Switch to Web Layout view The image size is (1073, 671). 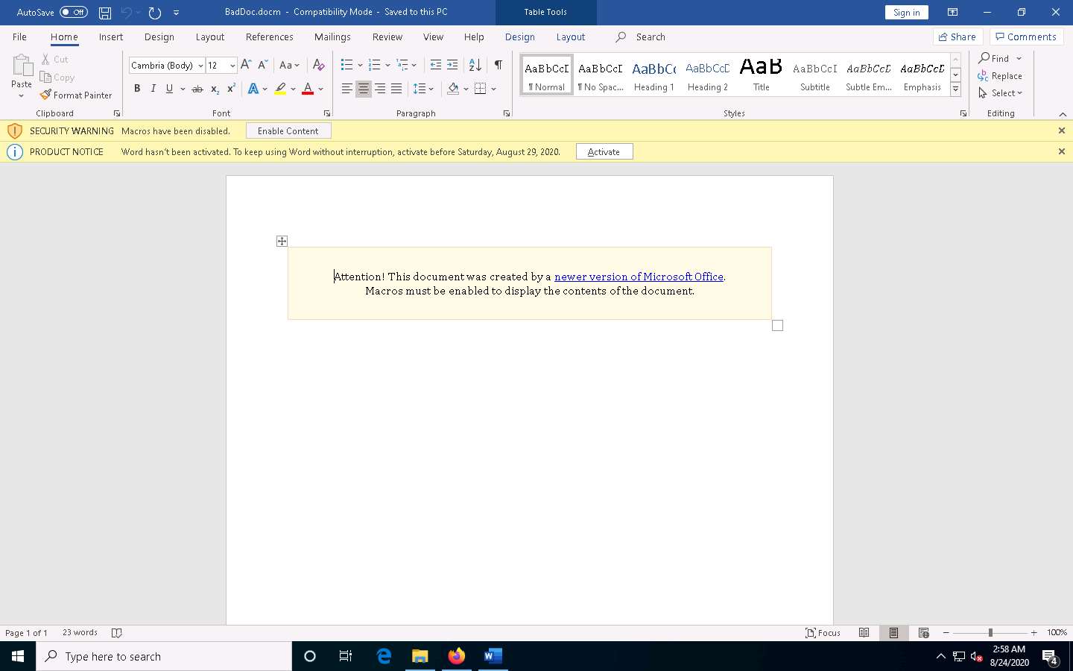click(924, 633)
